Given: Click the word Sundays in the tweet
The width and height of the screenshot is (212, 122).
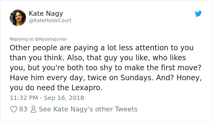Looking at the screenshot, I should tap(136, 78).
